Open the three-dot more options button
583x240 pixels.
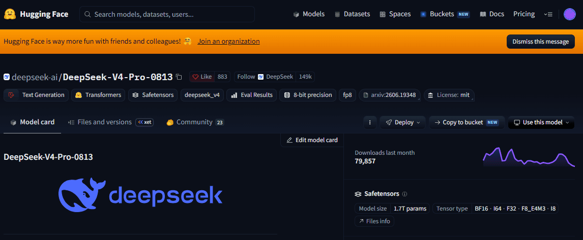pyautogui.click(x=369, y=122)
